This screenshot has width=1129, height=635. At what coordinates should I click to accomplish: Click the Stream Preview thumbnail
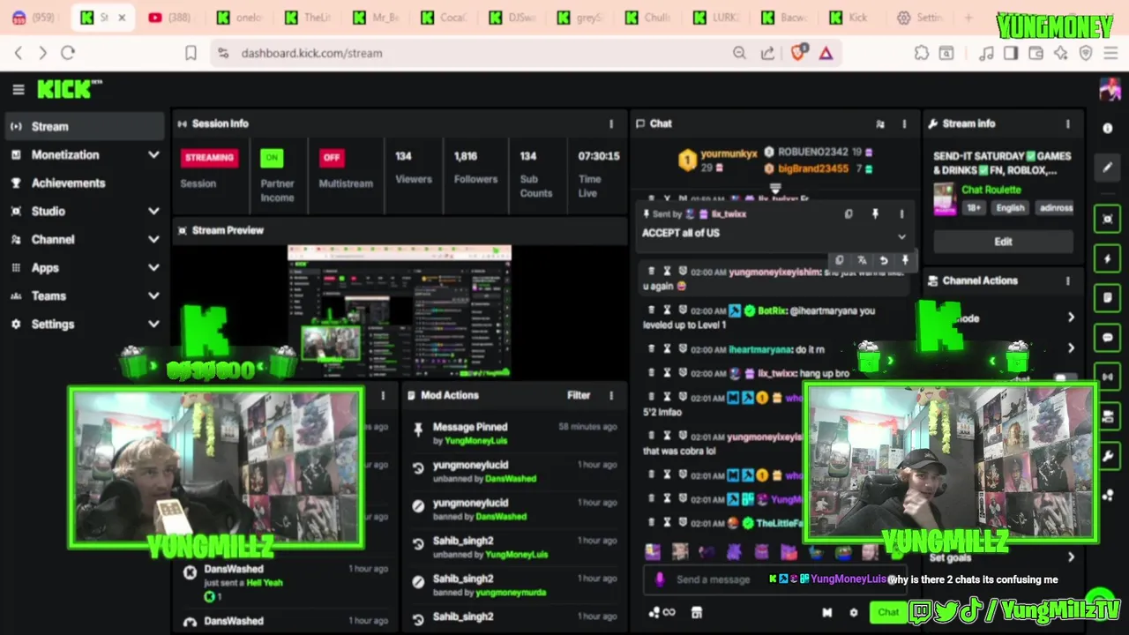click(x=400, y=311)
